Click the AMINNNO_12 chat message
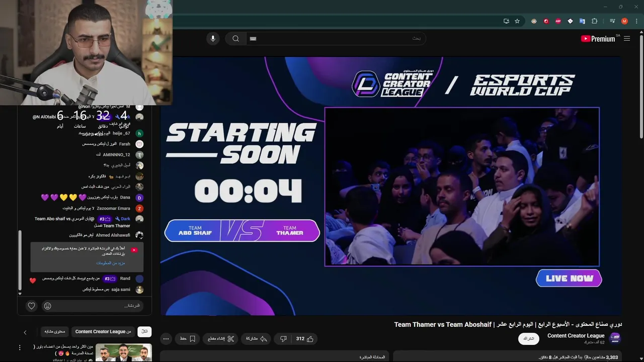This screenshot has height=362, width=644. (x=120, y=155)
